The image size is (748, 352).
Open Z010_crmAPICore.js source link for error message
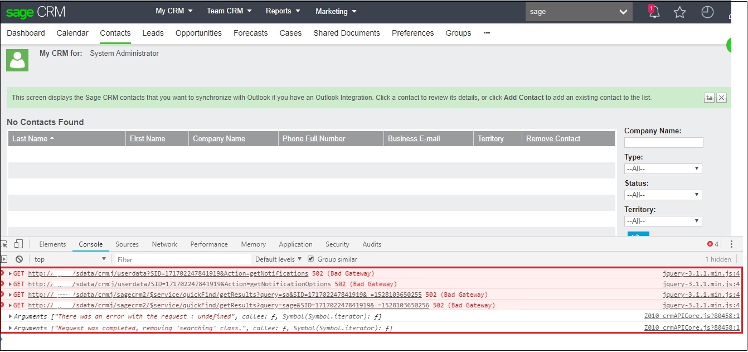[x=692, y=316]
